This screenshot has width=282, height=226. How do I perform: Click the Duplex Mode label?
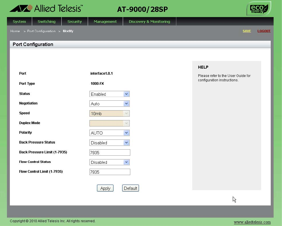tap(30, 123)
